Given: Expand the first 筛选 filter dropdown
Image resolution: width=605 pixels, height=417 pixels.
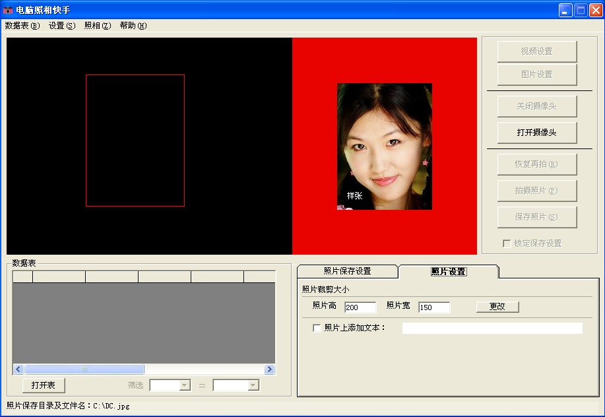Looking at the screenshot, I should pyautogui.click(x=185, y=385).
